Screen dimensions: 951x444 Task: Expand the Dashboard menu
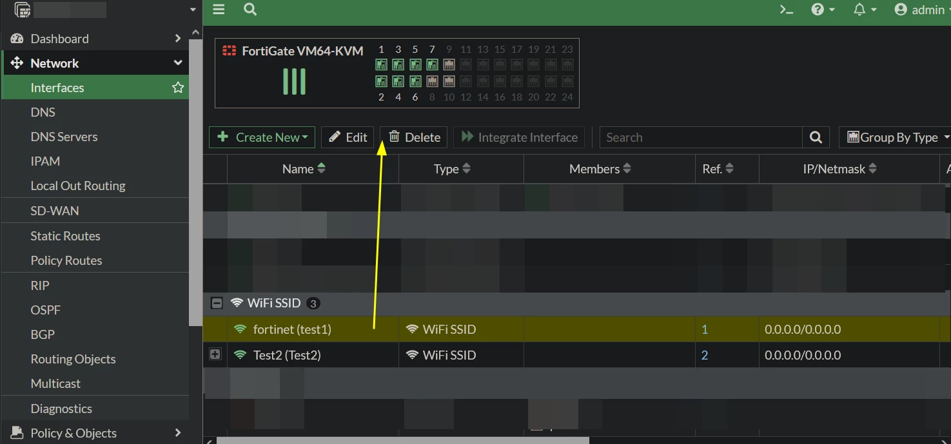pyautogui.click(x=95, y=39)
